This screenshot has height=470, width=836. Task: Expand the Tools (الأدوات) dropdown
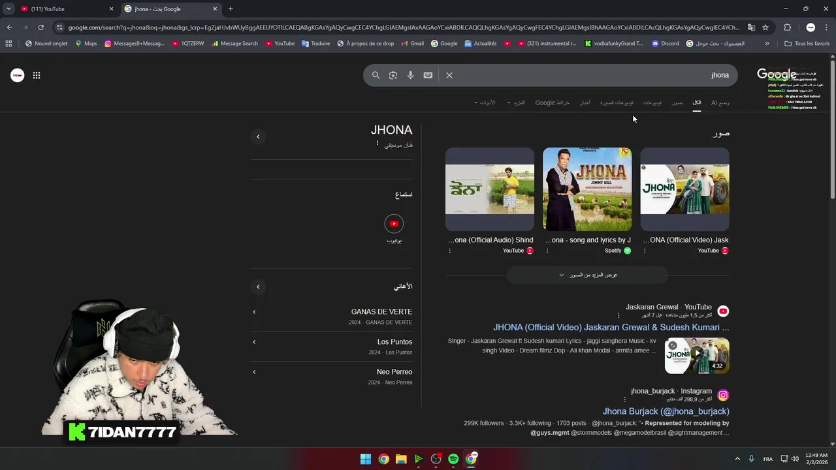485,102
